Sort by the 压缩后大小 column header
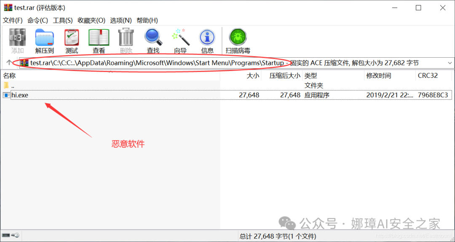455x242 pixels. click(x=285, y=76)
